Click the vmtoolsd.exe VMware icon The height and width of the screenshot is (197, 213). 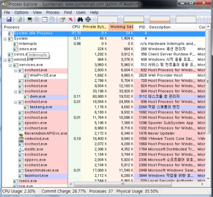tap(21, 139)
